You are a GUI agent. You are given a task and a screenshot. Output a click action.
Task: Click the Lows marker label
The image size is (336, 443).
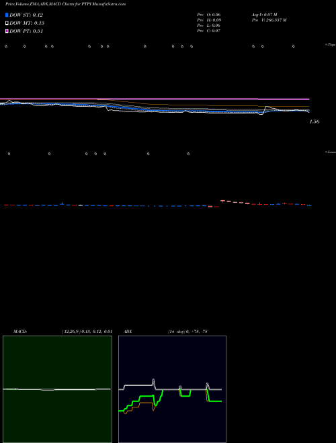click(x=331, y=152)
